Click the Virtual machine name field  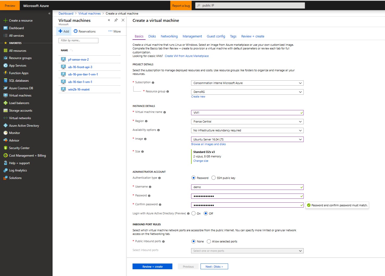tap(247, 113)
